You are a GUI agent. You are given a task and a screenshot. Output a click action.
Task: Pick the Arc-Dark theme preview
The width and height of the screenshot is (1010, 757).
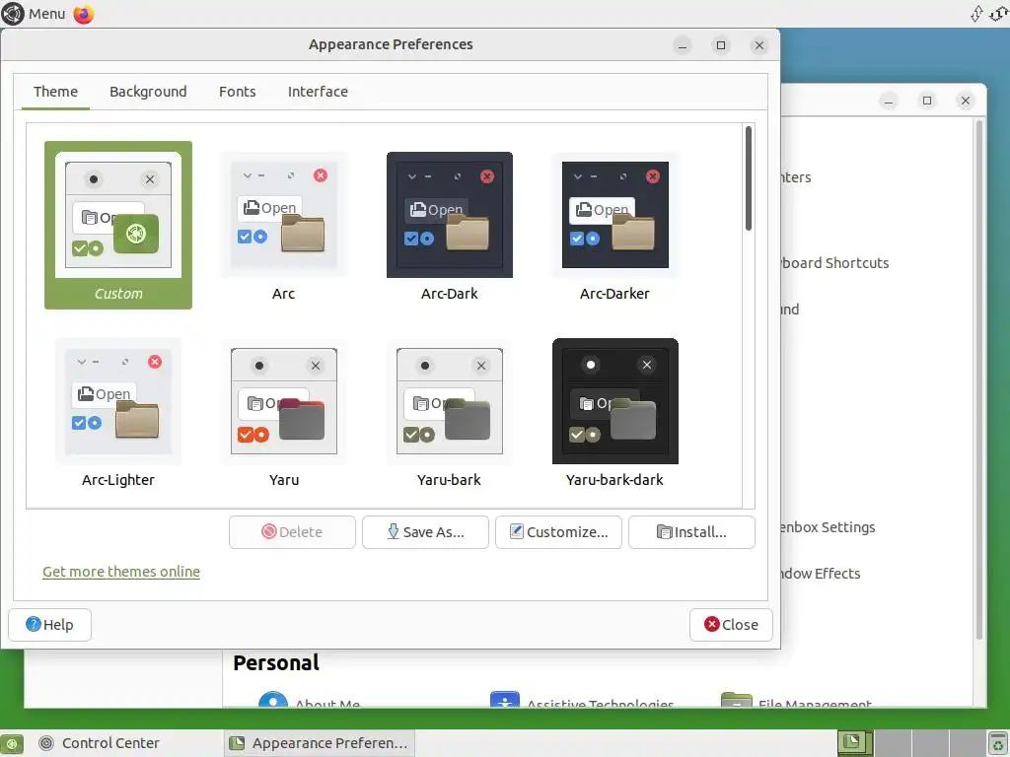[449, 225]
